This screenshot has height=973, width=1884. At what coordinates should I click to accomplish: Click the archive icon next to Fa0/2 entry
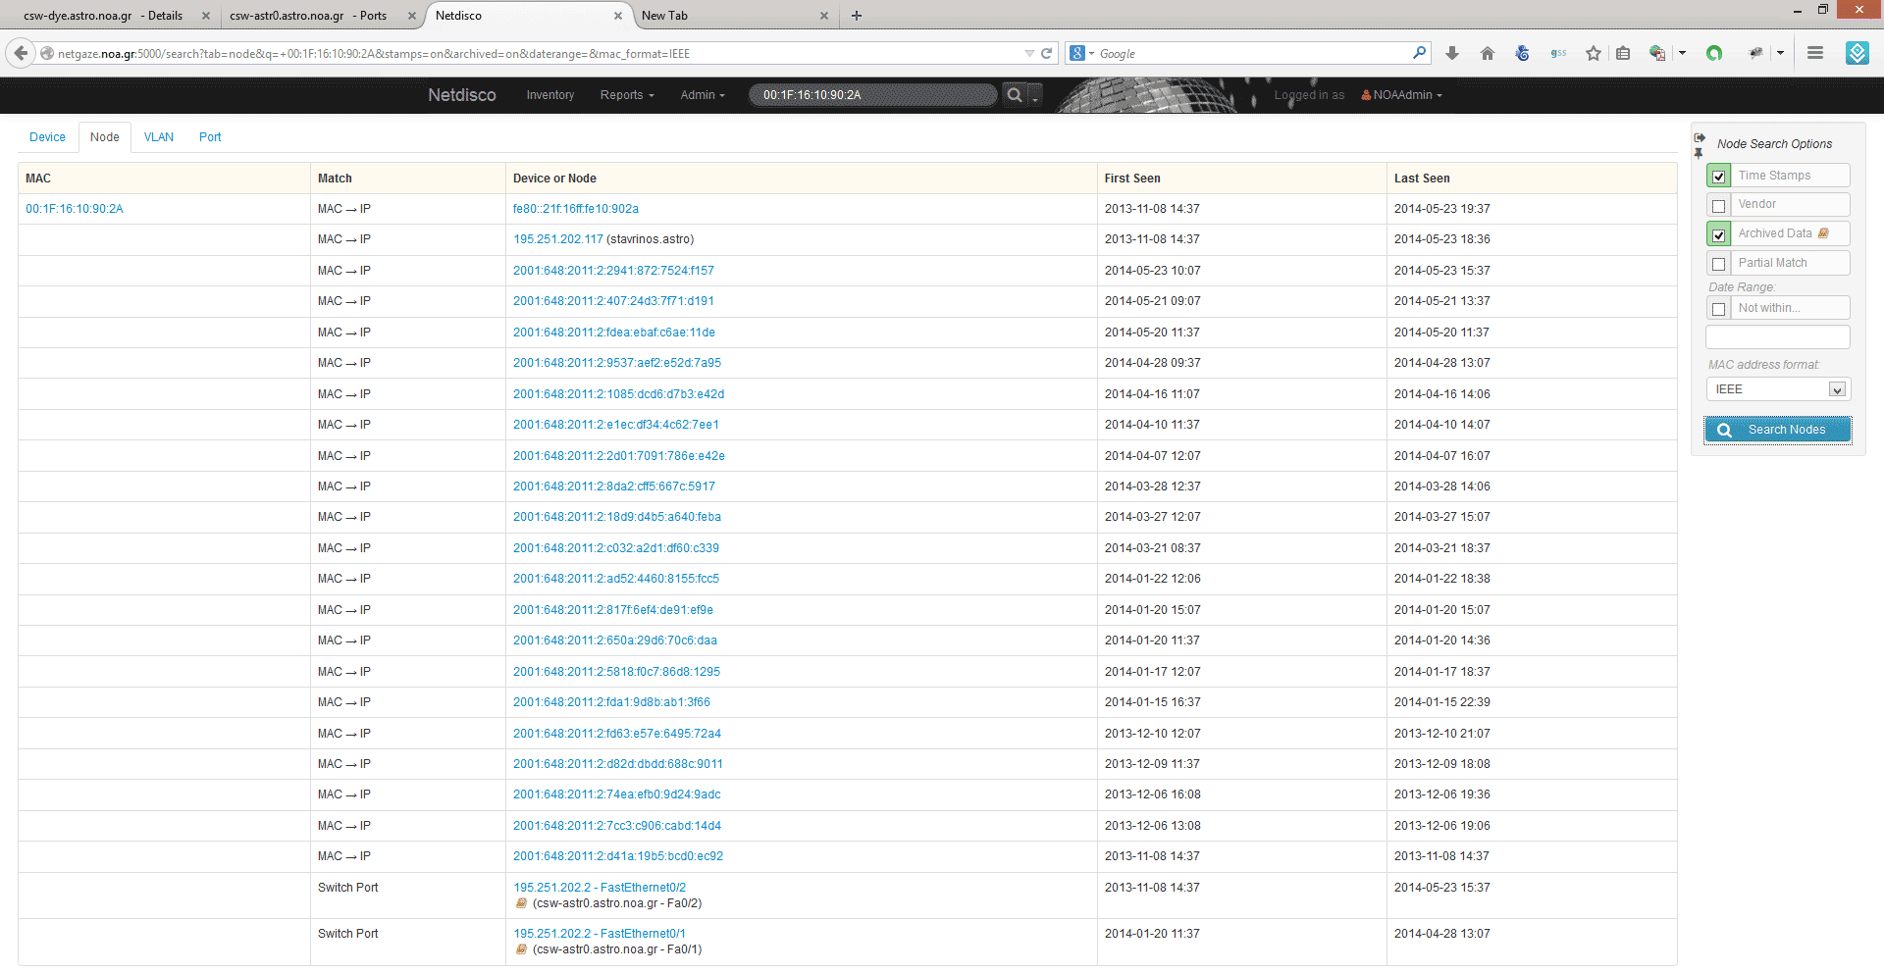[x=521, y=903]
